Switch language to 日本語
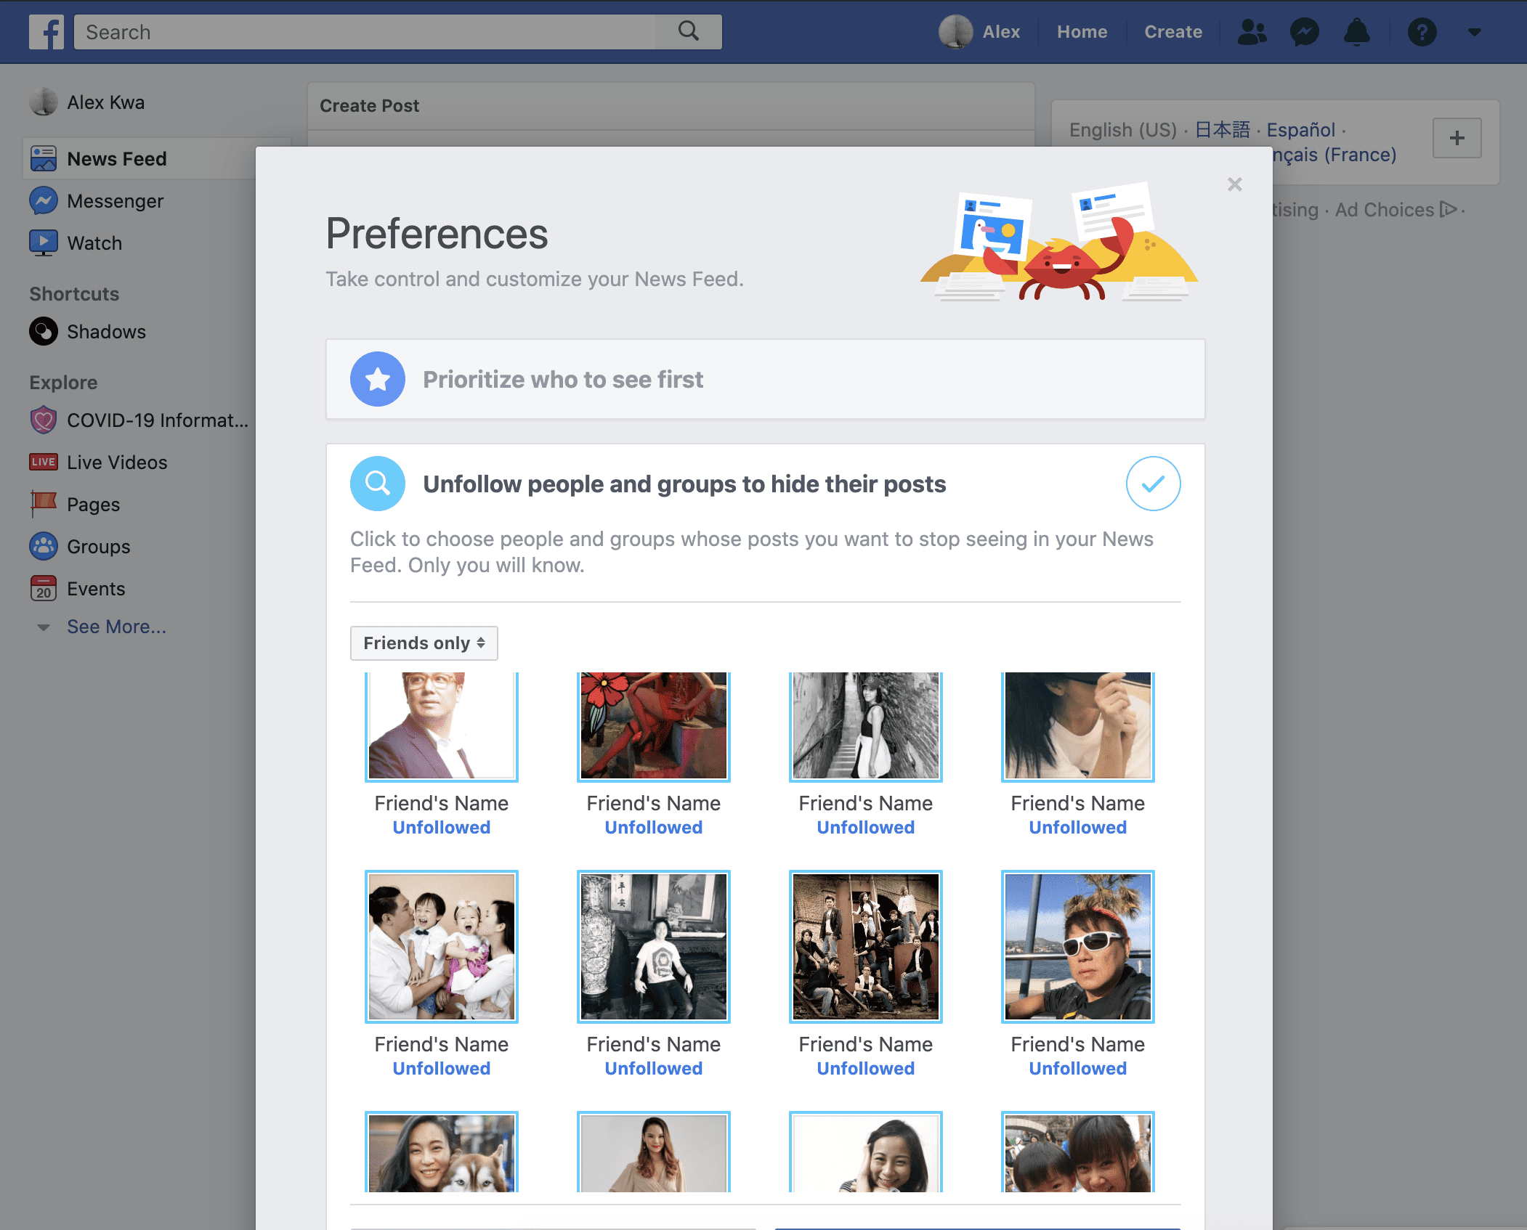The height and width of the screenshot is (1230, 1527). click(1223, 130)
